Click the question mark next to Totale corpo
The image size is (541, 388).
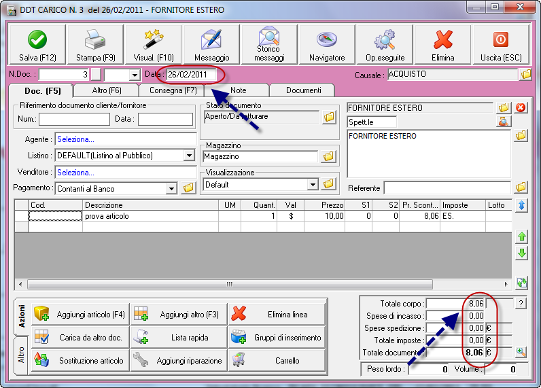click(521, 304)
